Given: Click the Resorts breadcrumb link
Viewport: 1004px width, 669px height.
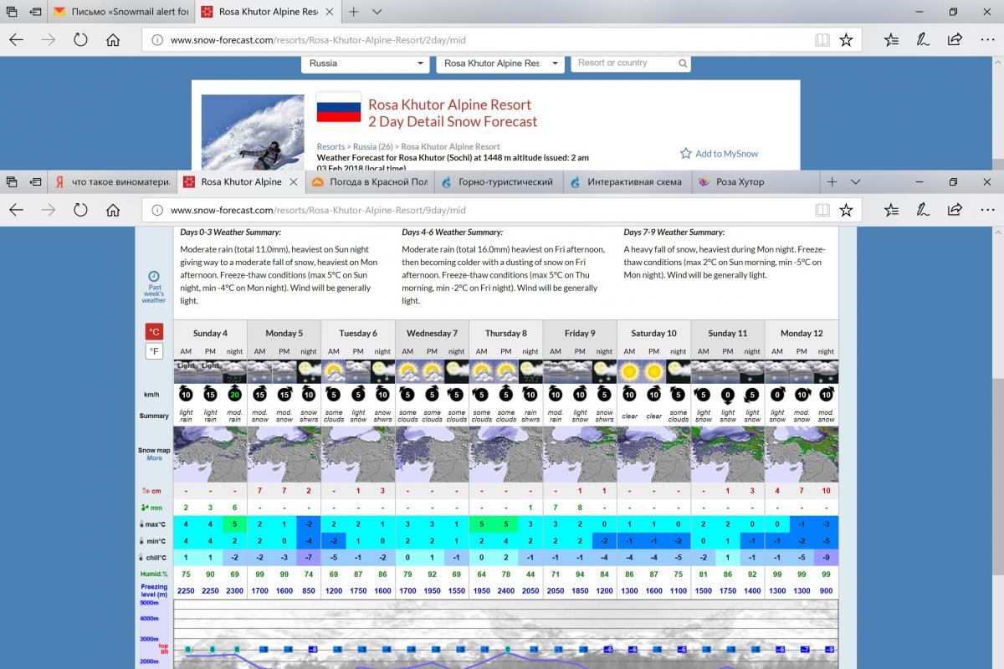Looking at the screenshot, I should (330, 146).
